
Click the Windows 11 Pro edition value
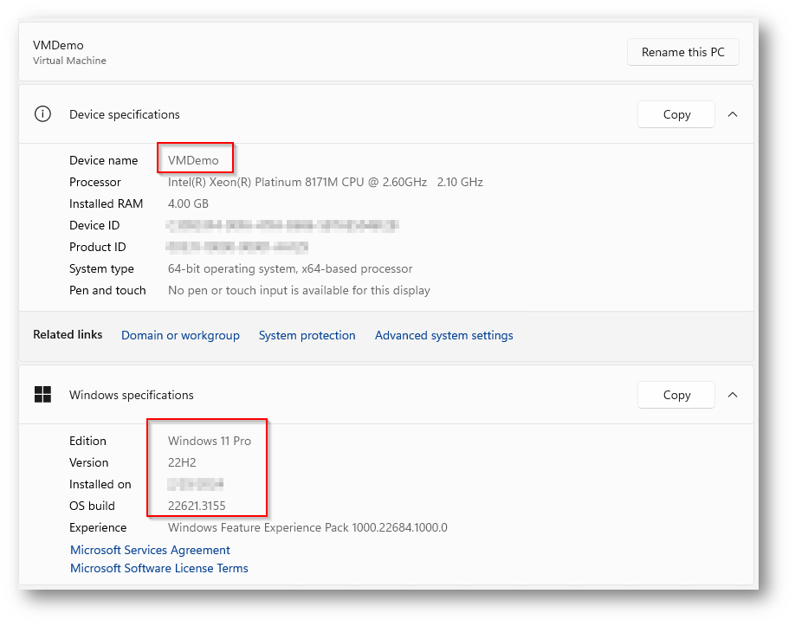pyautogui.click(x=209, y=441)
